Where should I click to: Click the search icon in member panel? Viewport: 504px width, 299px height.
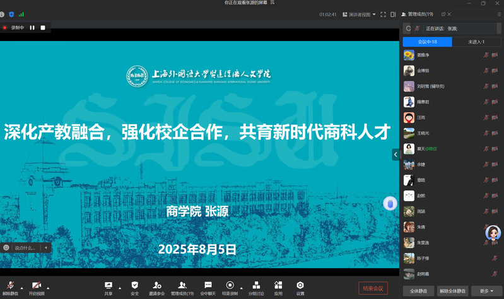[408, 28]
